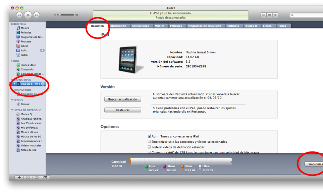Screen dimensions: 323x193
Task: Open the Comprado playlist
Action: pos(27,70)
